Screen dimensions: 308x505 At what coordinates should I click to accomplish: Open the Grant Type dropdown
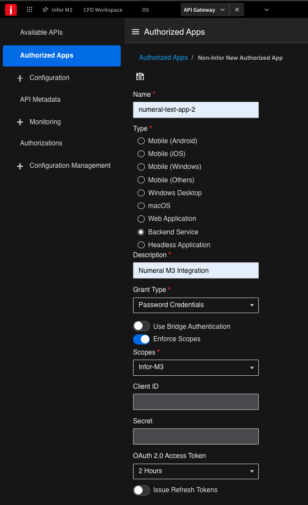196,305
